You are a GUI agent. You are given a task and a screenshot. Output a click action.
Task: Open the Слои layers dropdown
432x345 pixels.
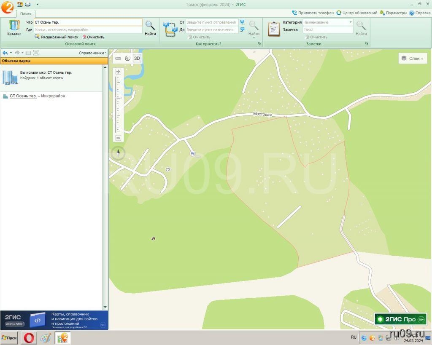click(413, 59)
